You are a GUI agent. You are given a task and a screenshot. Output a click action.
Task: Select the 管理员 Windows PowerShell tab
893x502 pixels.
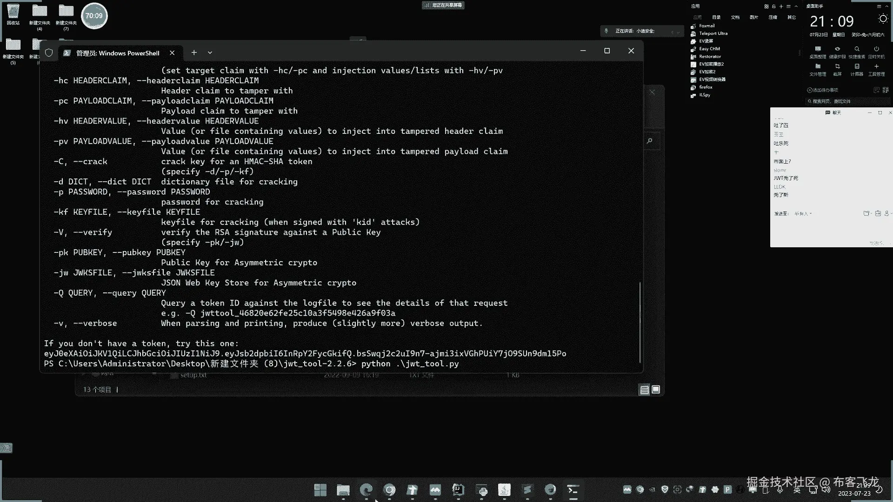click(118, 53)
